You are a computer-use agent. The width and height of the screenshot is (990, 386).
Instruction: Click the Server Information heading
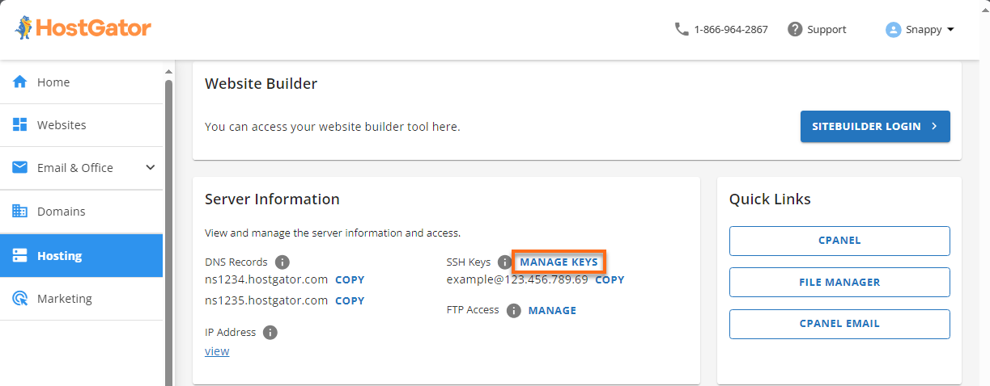point(272,199)
